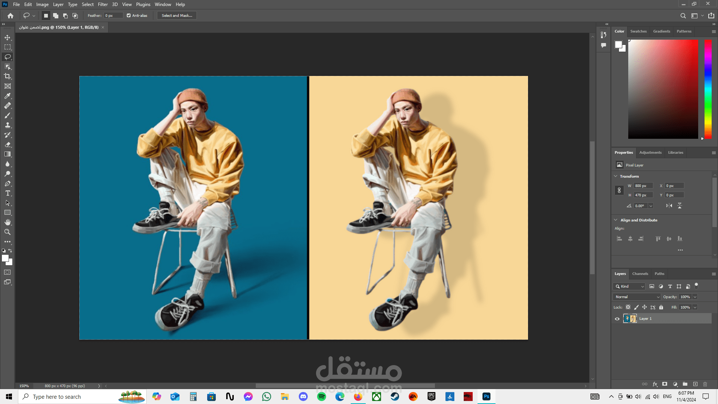Open the Fill slider dropdown arrow
718x404 pixels.
(x=695, y=307)
